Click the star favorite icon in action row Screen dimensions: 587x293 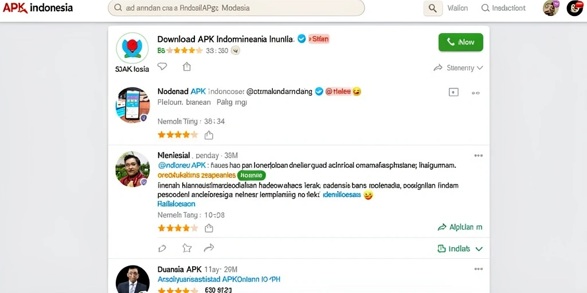tap(187, 248)
